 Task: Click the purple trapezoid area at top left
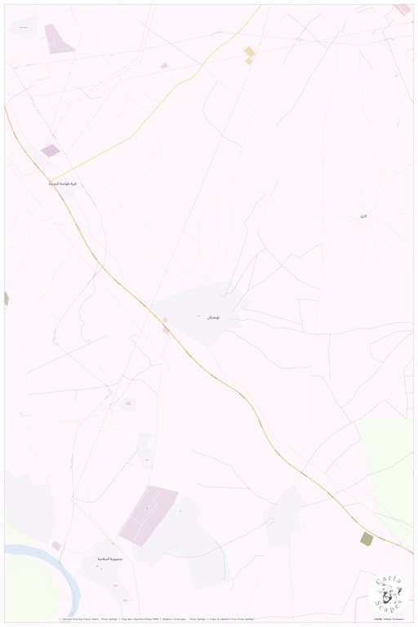59,39
